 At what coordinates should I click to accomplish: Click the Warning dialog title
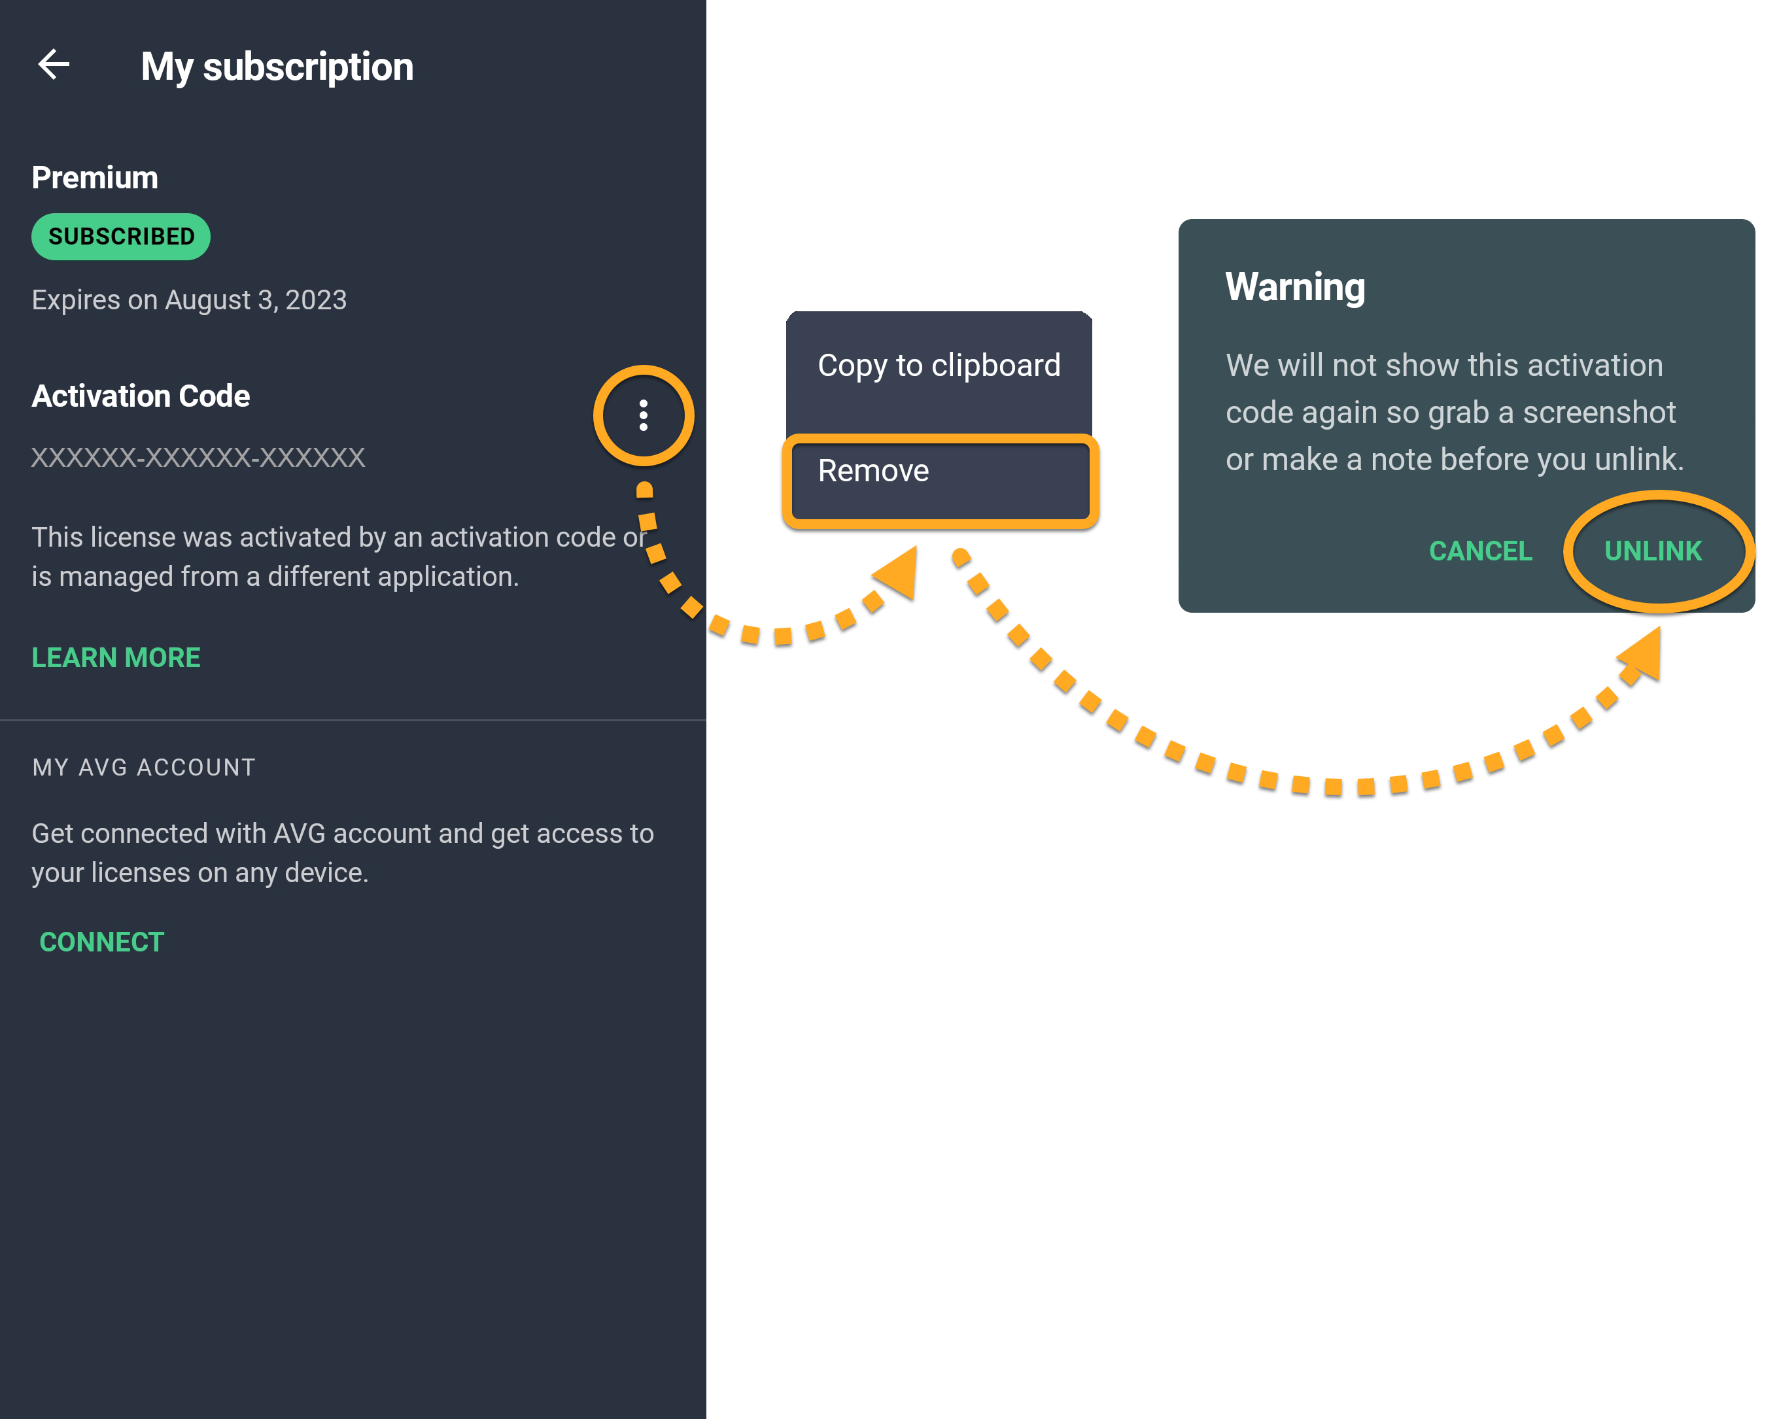tap(1294, 287)
